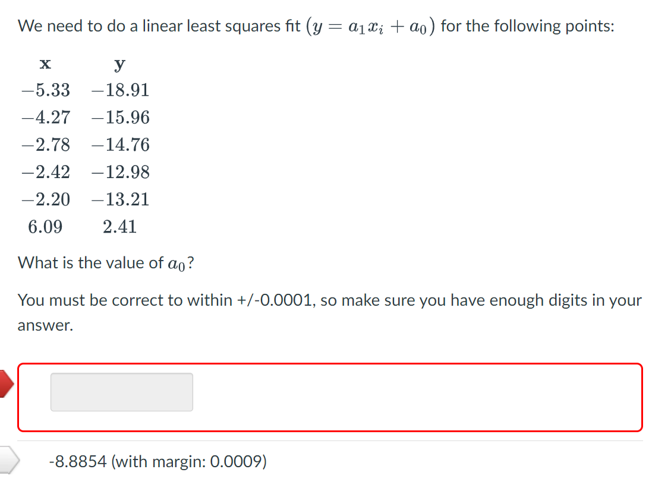This screenshot has width=649, height=485.
Task: Click the x value -4.27
Action: point(46,117)
